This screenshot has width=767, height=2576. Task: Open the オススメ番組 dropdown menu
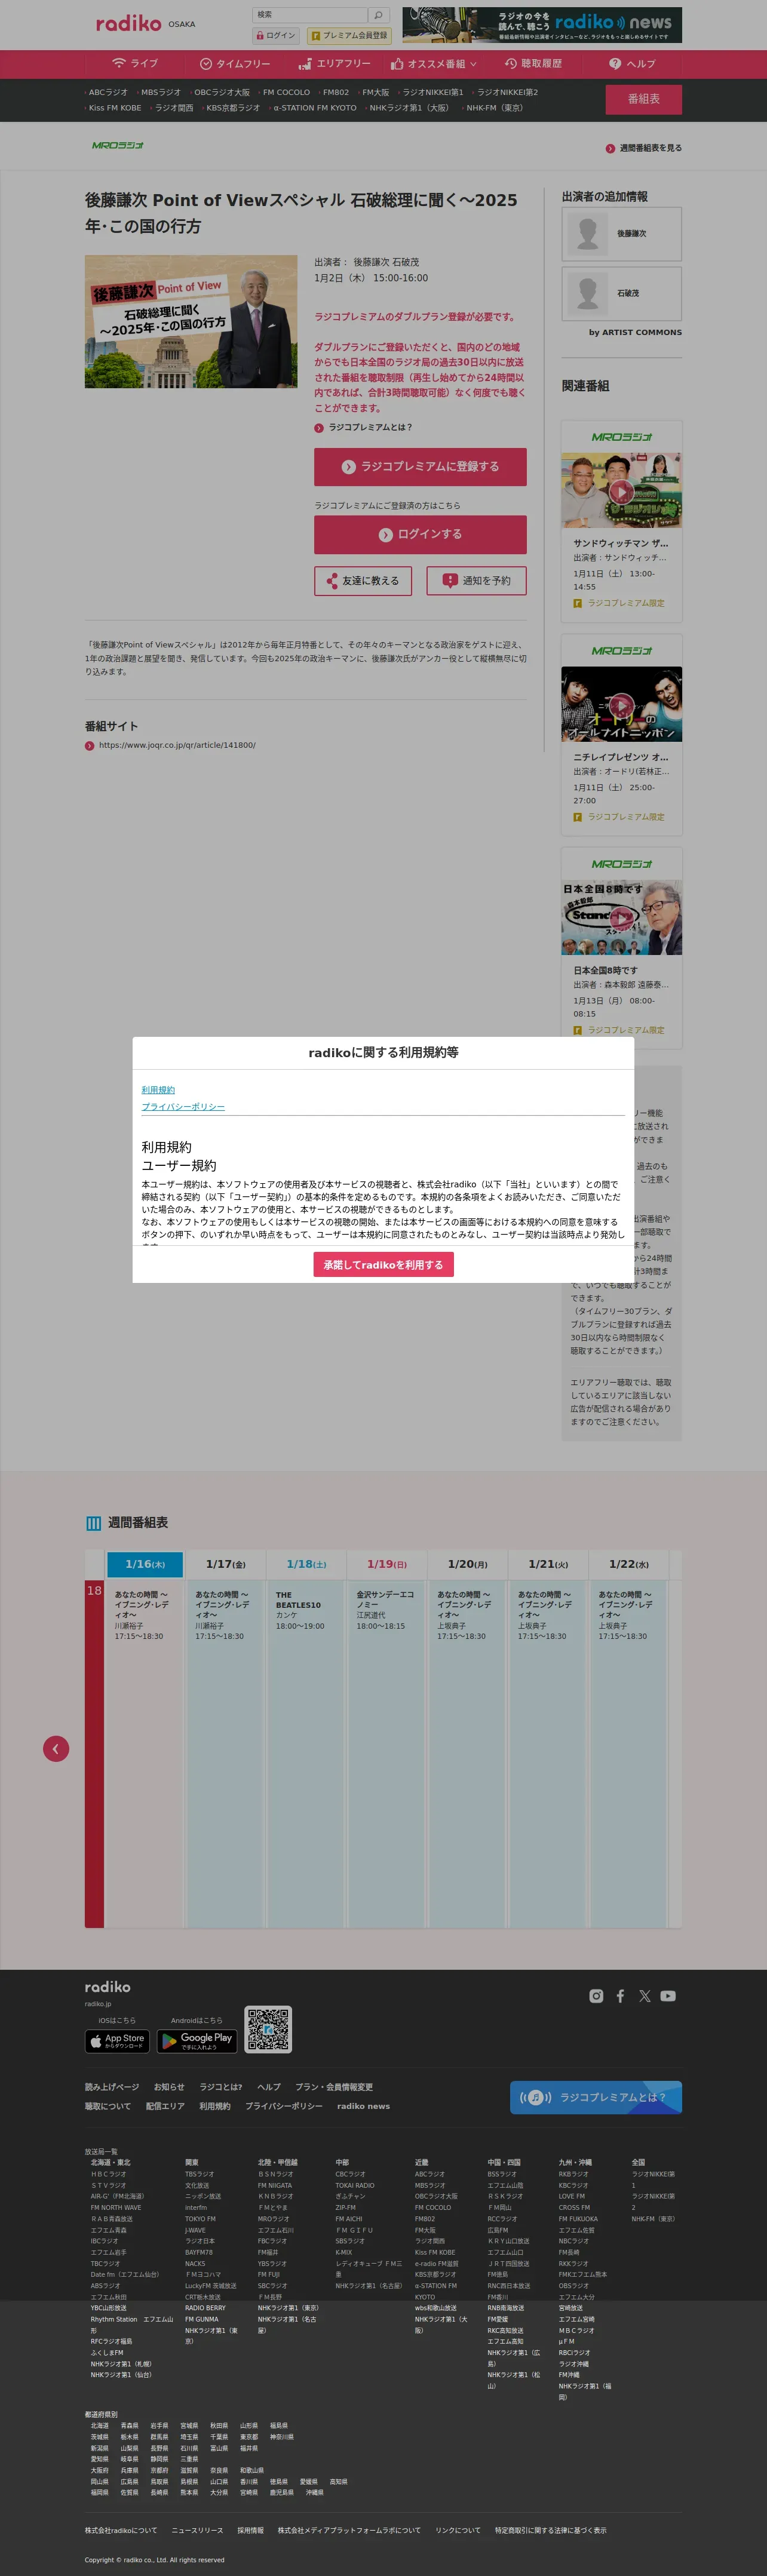point(434,64)
